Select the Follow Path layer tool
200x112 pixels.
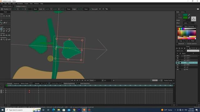coord(7,29)
